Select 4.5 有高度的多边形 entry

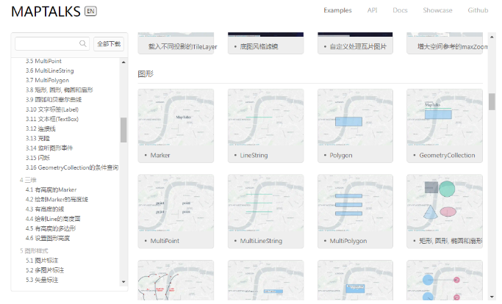coord(51,228)
